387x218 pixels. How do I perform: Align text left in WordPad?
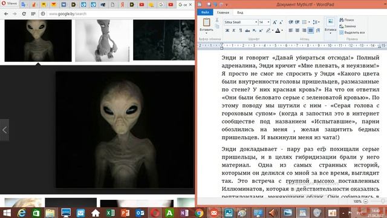pos(291,30)
